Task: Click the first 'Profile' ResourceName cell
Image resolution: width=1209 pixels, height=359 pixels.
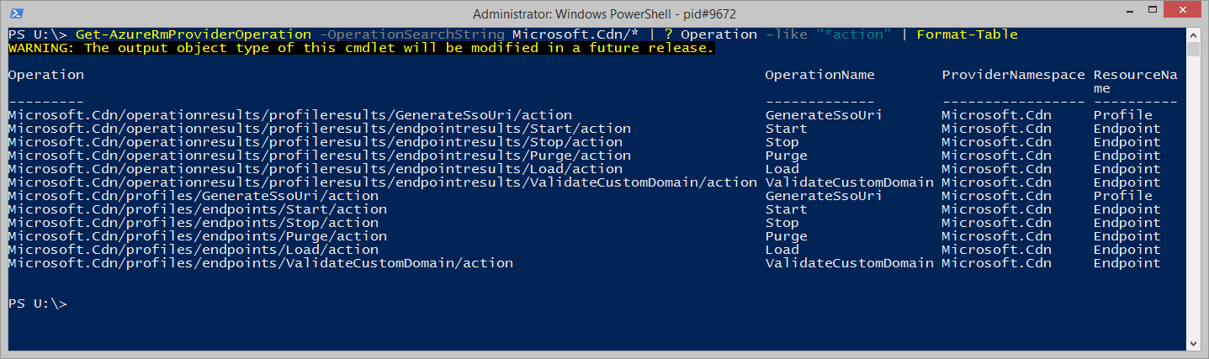Action: tap(1123, 115)
